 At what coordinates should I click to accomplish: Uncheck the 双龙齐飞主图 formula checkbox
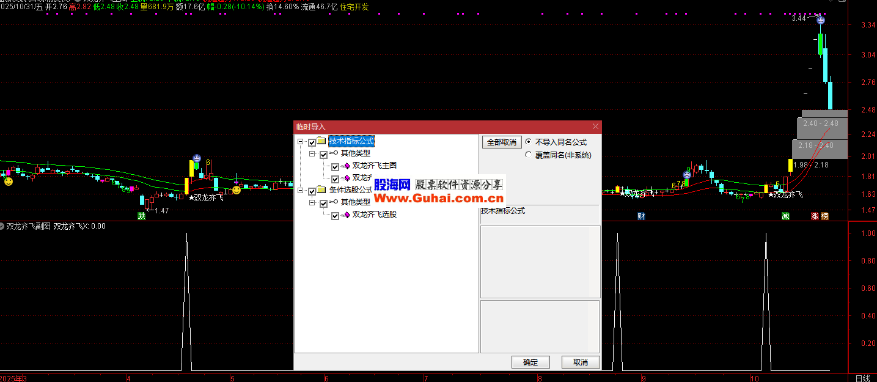click(335, 166)
